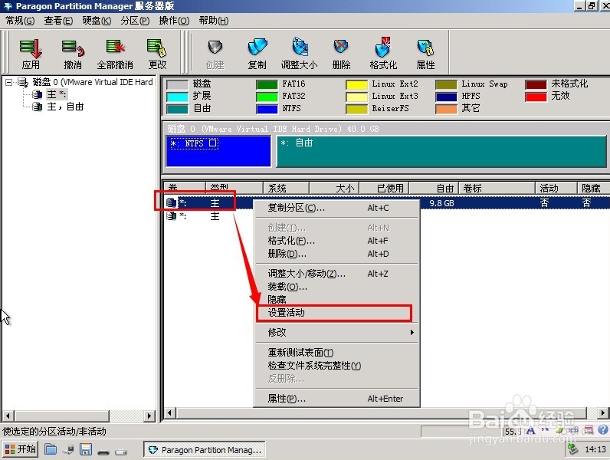
Task: Open the Properties (属性) toolbar icon
Action: tap(425, 54)
